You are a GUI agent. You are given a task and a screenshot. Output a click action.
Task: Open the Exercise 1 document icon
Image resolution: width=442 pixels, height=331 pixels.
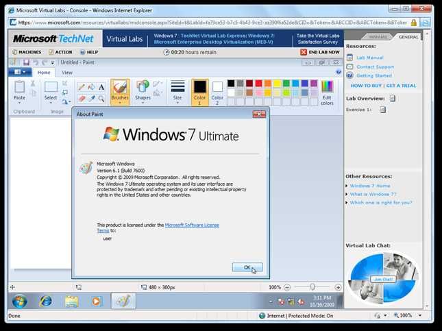[x=382, y=110]
